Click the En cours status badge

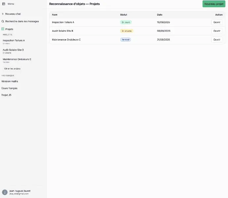(x=126, y=22)
